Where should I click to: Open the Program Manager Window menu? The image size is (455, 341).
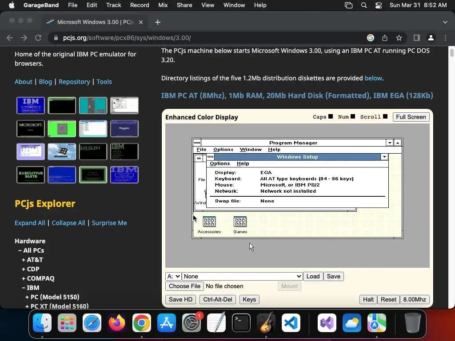(x=251, y=150)
